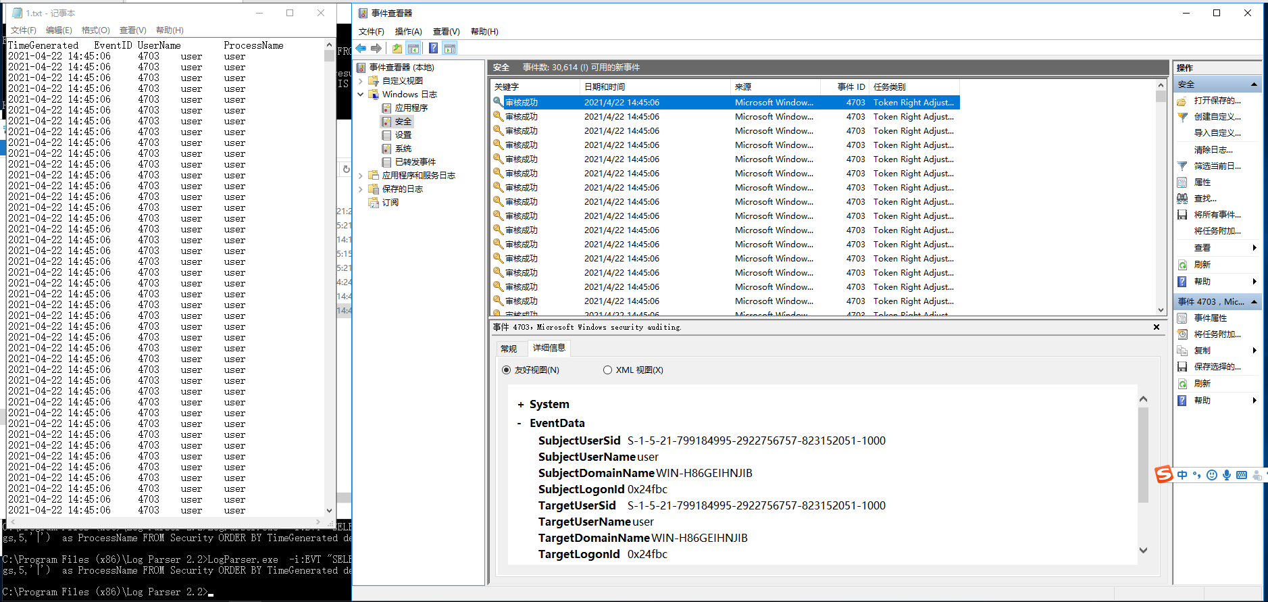Click the Event Viewer app icon in title bar
This screenshot has height=602, width=1268.
(x=363, y=13)
